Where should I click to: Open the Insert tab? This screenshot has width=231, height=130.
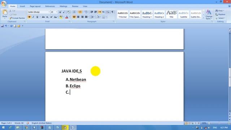(x=22, y=6)
